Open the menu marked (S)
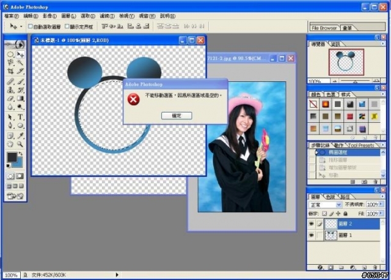391x280 pixels. click(x=88, y=16)
